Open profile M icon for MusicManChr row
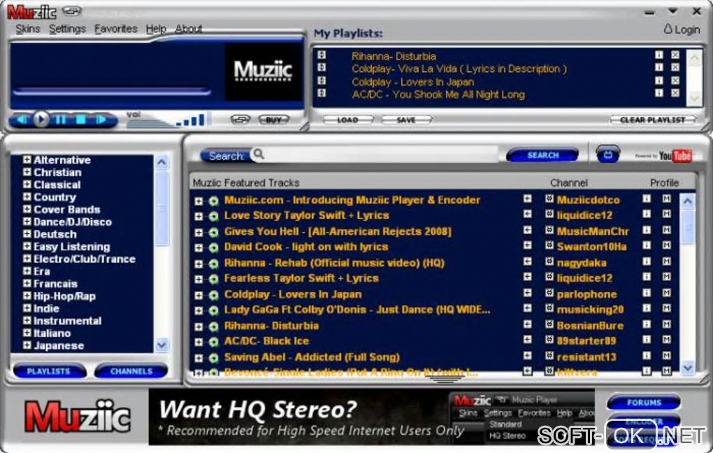 [x=667, y=230]
